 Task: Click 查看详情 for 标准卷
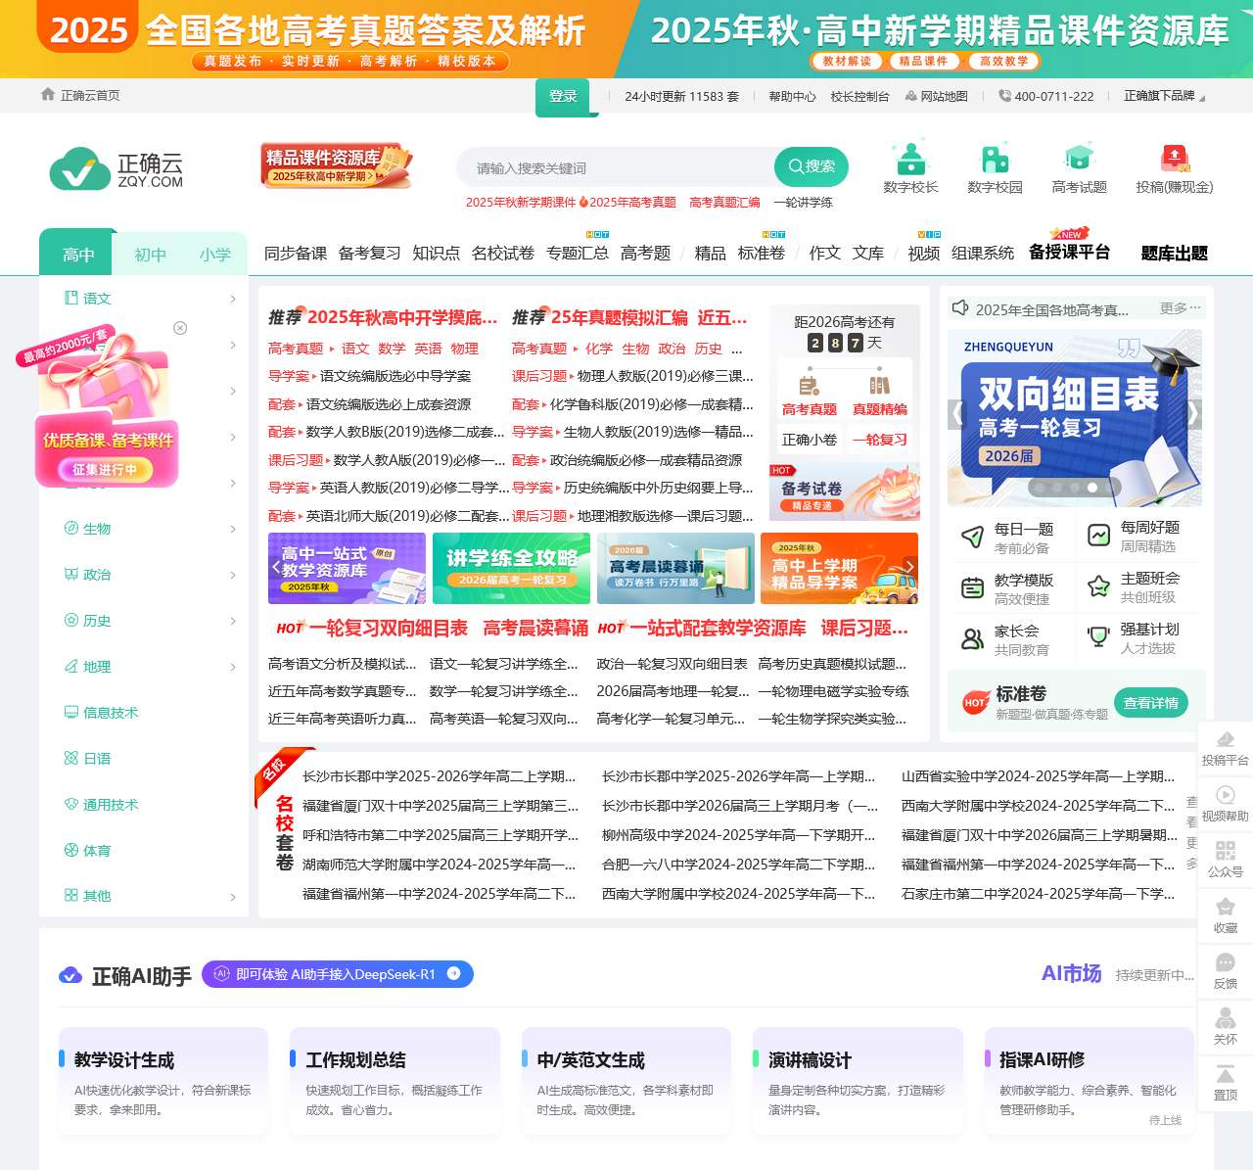(x=1151, y=703)
